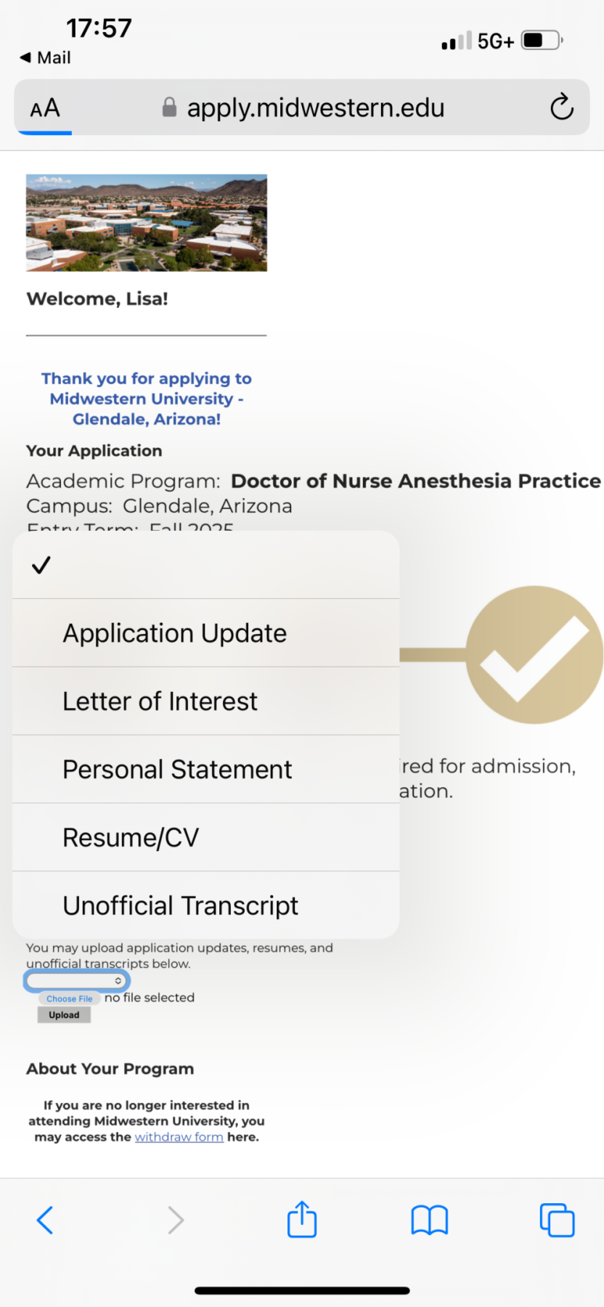
Task: Tap the apply.midwestern.edu address field
Action: click(x=315, y=107)
